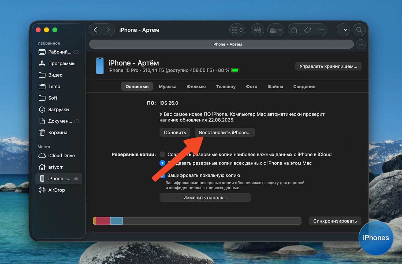Expand the toolbar overflow chevron
This screenshot has height=264, width=402.
(x=345, y=30)
